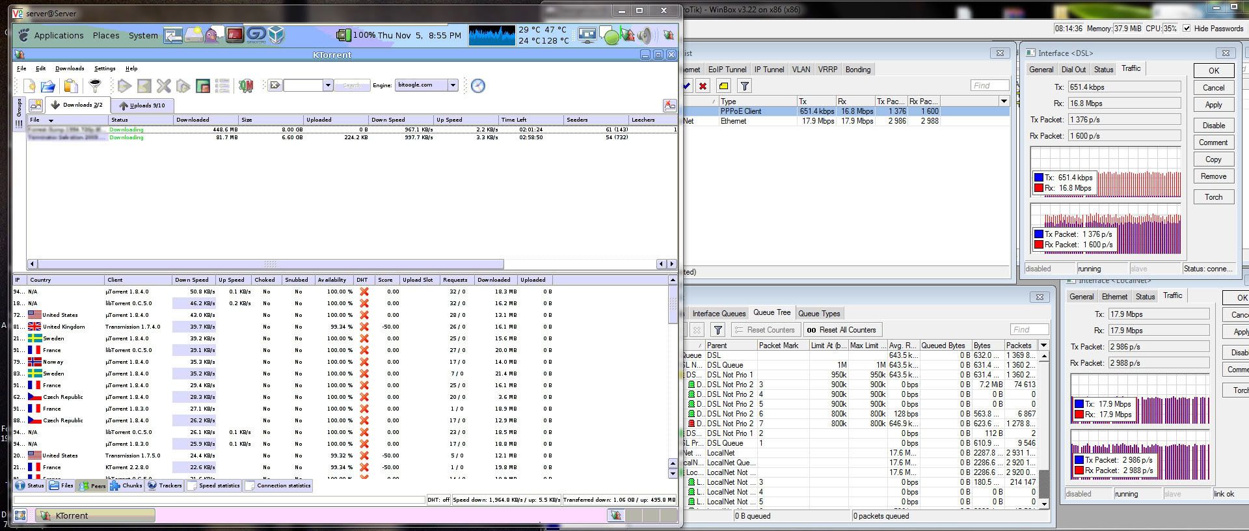Open the Downloads menu in KTorrent
This screenshot has width=1249, height=531.
70,68
